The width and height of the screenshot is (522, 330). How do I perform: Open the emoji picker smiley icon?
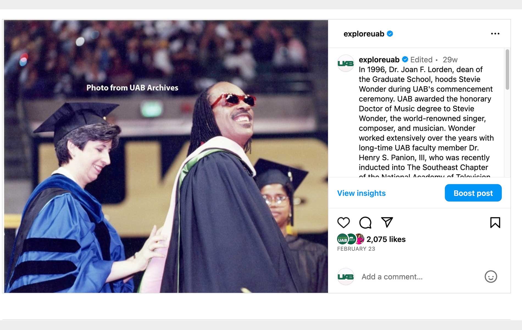pyautogui.click(x=491, y=277)
